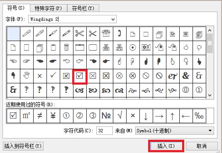Pick the bold prohibition sign symbol
The image size is (222, 153).
159,76
